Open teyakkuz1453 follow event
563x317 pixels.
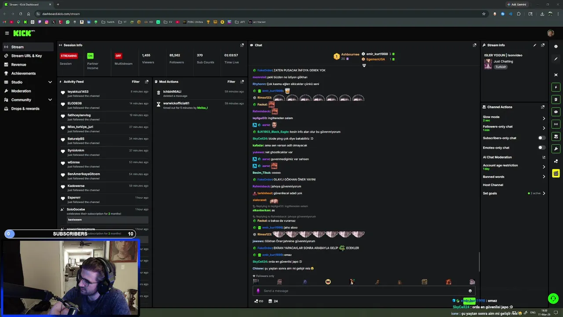[x=106, y=93]
